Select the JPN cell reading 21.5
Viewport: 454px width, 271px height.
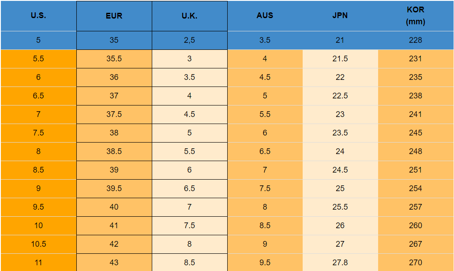coord(340,59)
